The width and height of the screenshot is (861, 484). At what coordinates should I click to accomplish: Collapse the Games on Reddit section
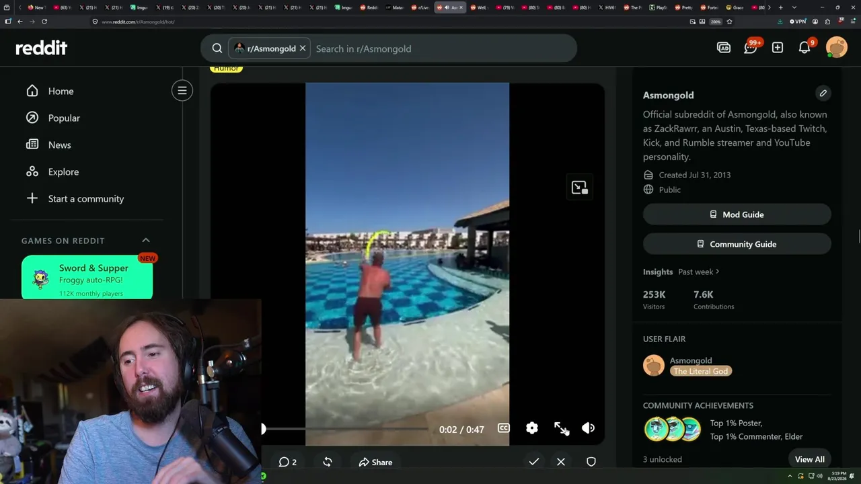click(x=146, y=240)
